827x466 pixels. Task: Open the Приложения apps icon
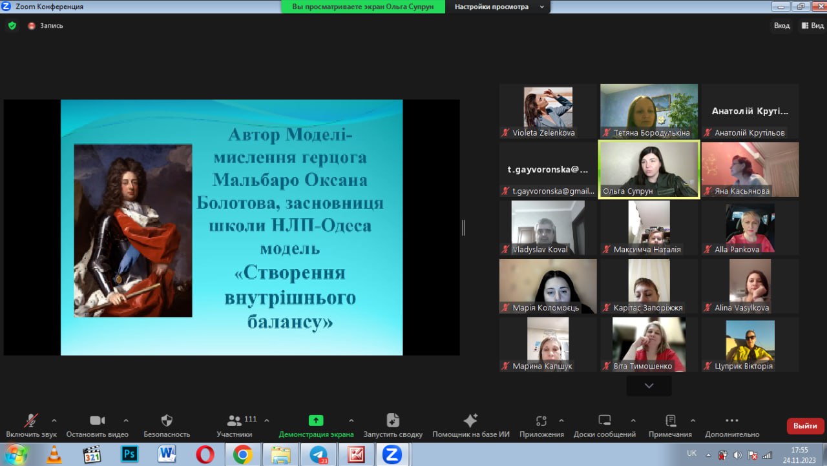point(541,421)
